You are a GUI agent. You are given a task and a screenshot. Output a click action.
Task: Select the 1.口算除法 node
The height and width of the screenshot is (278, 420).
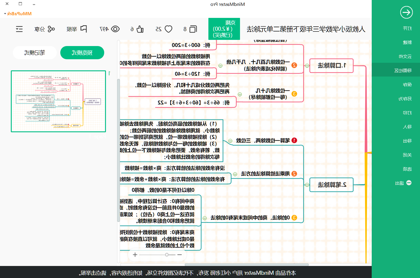pos(331,66)
